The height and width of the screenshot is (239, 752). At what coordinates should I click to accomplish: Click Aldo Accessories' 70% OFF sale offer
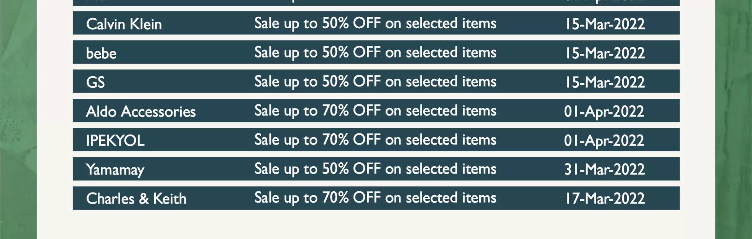(375, 111)
